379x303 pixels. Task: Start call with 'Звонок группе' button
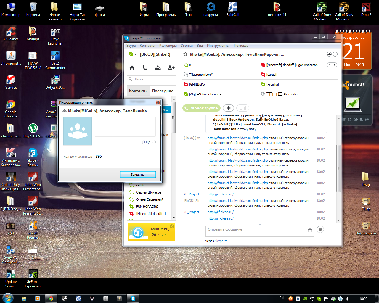click(x=201, y=108)
